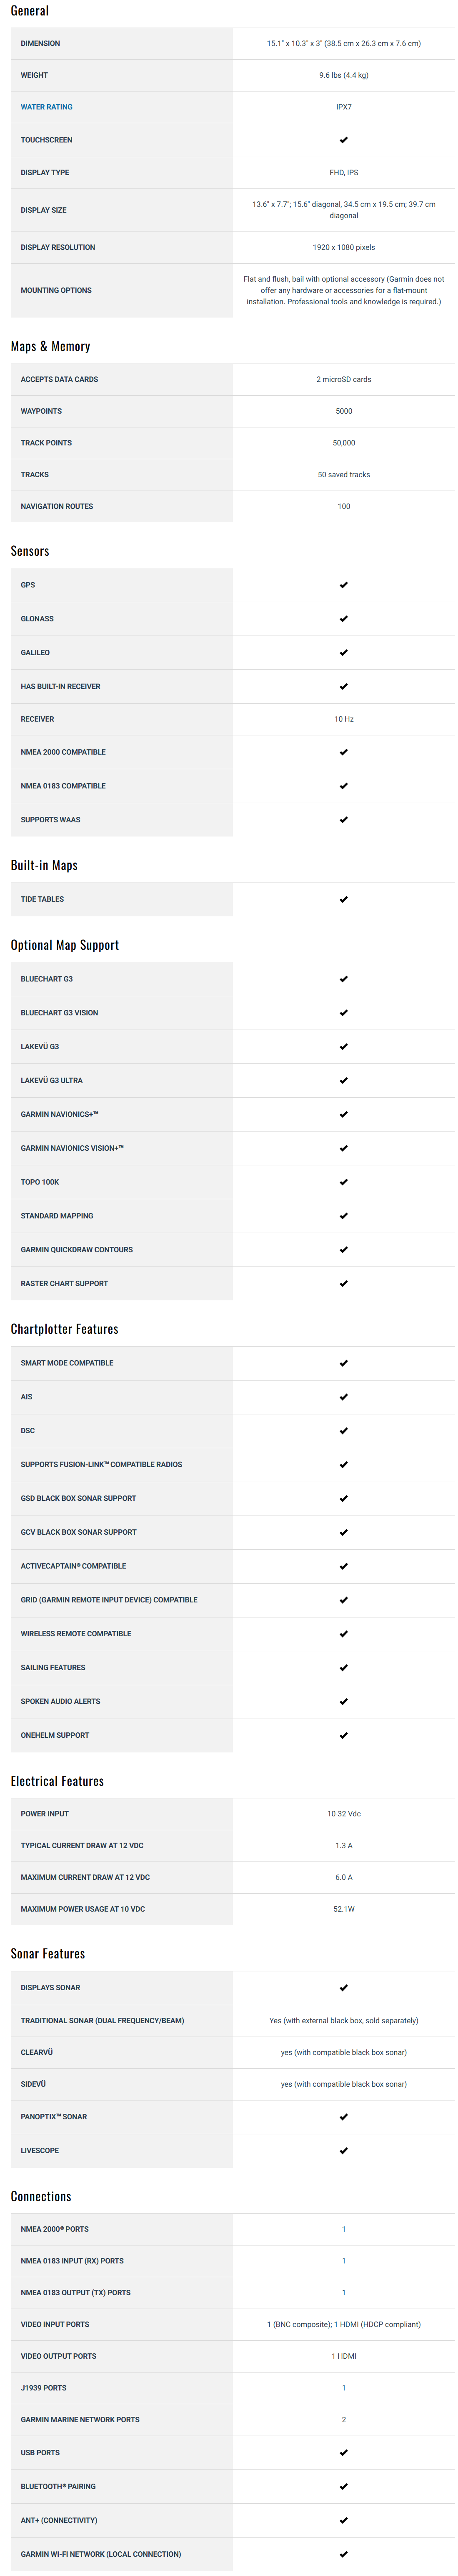Click the LiveScope checkmark icon
This screenshot has width=458, height=2576.
tap(343, 2150)
